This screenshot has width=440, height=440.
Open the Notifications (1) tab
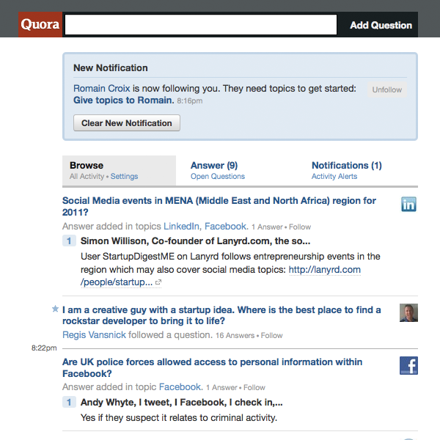[x=346, y=166]
